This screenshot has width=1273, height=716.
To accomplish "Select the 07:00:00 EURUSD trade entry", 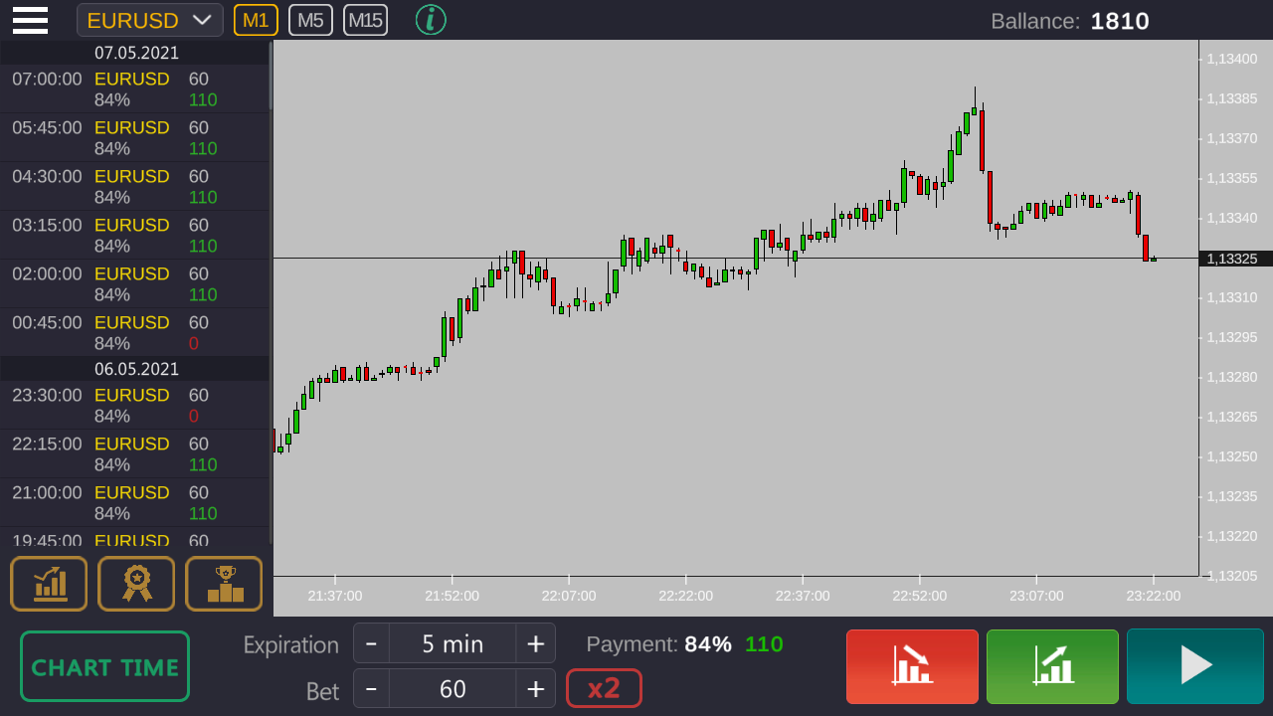I will [x=134, y=89].
